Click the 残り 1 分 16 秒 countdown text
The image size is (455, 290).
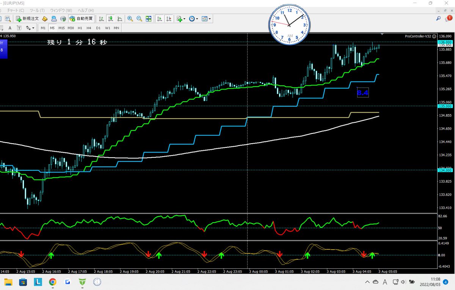point(77,42)
